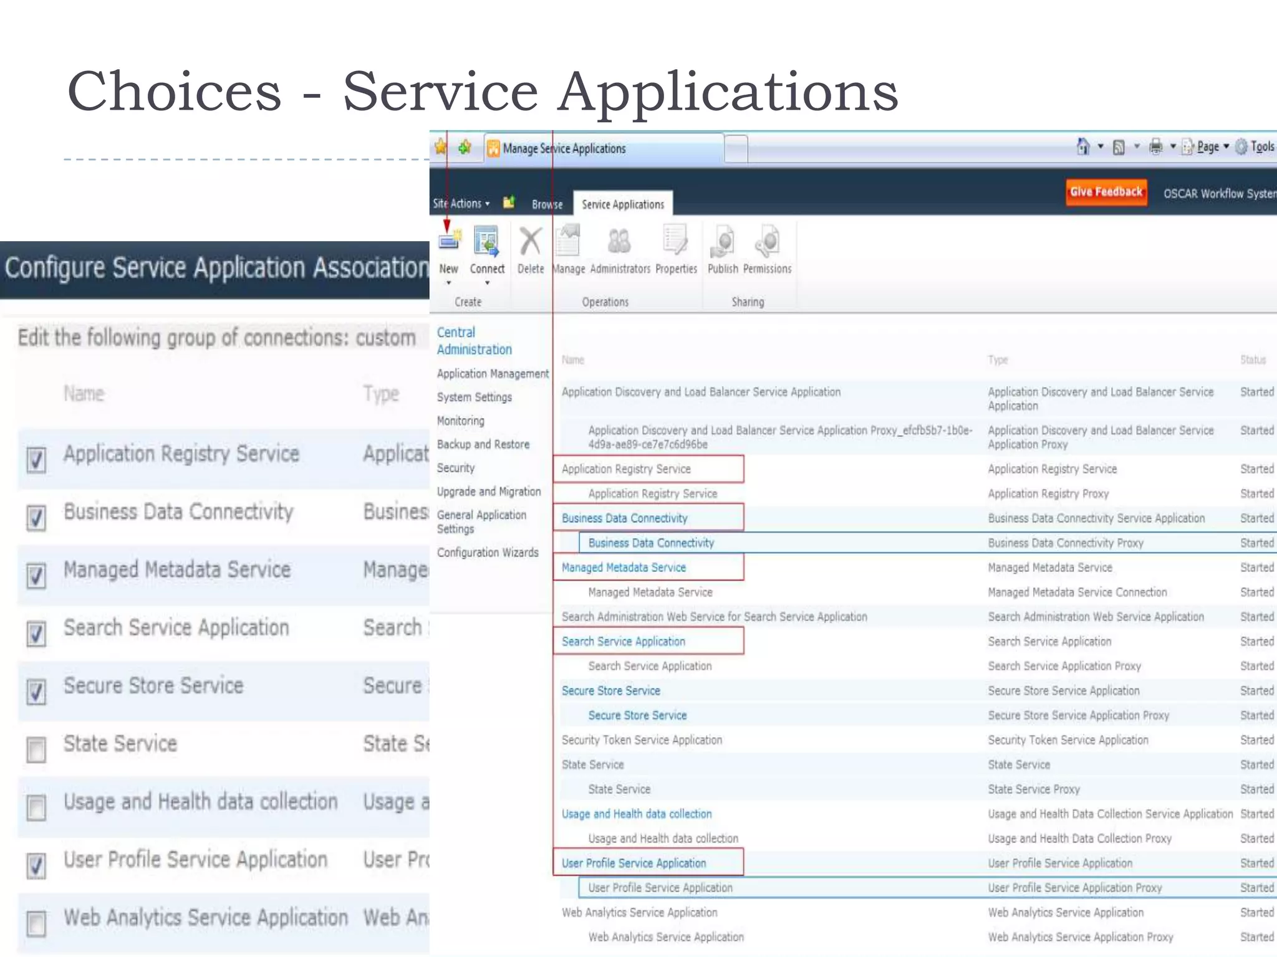
Task: Select the User Profile Service Application proxy row
Action: (x=928, y=888)
